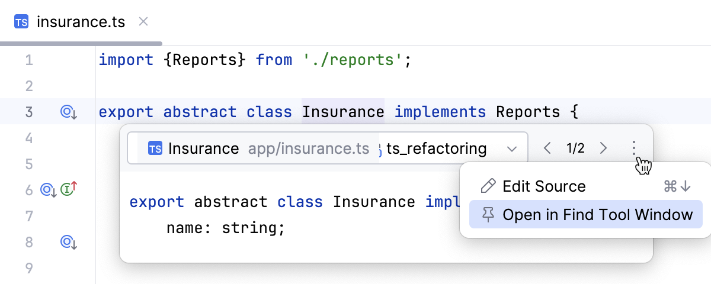Open the vertical three-dot more options menu
Screen dimensions: 711x284
pyautogui.click(x=634, y=148)
